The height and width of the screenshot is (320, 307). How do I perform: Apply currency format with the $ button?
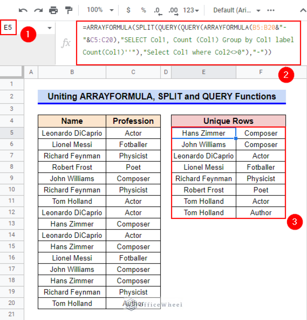coord(128,10)
